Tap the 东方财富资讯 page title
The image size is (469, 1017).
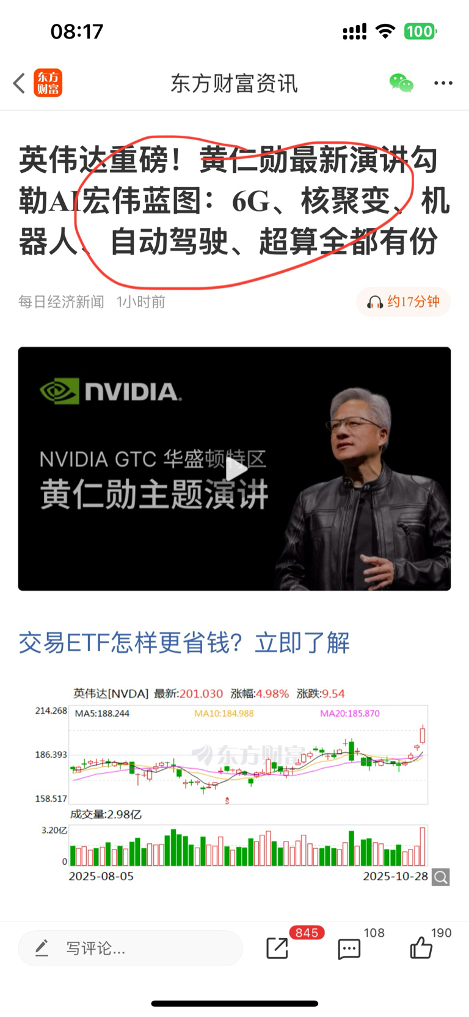pos(234,83)
